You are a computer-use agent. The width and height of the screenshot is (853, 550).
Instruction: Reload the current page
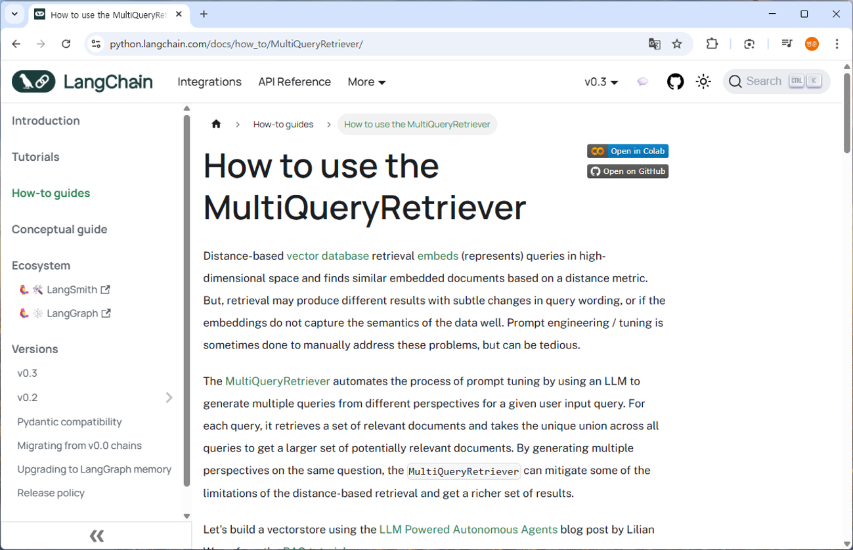click(x=66, y=44)
